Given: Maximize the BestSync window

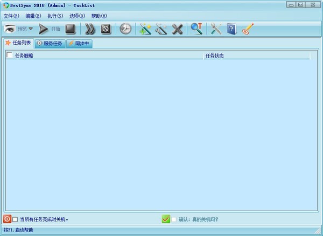Looking at the screenshot, I should [300, 5].
